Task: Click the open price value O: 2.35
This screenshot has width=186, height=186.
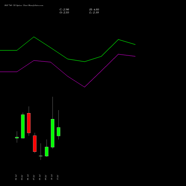Action: [64, 13]
